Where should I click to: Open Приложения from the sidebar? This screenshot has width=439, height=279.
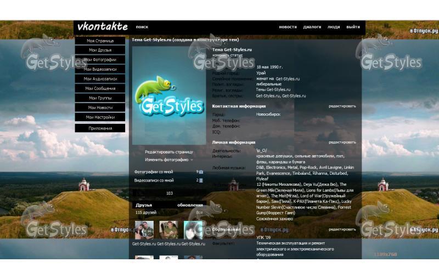(x=100, y=128)
